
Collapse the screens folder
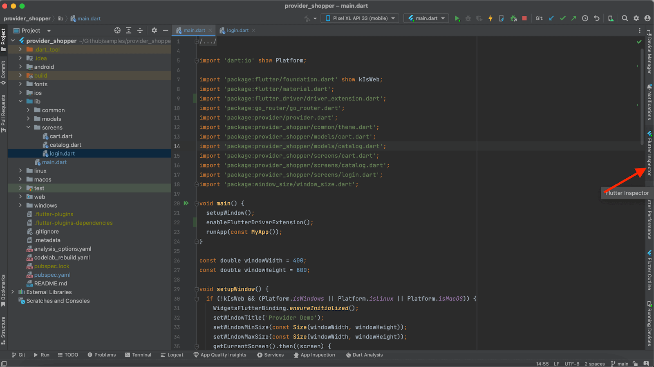coord(28,128)
